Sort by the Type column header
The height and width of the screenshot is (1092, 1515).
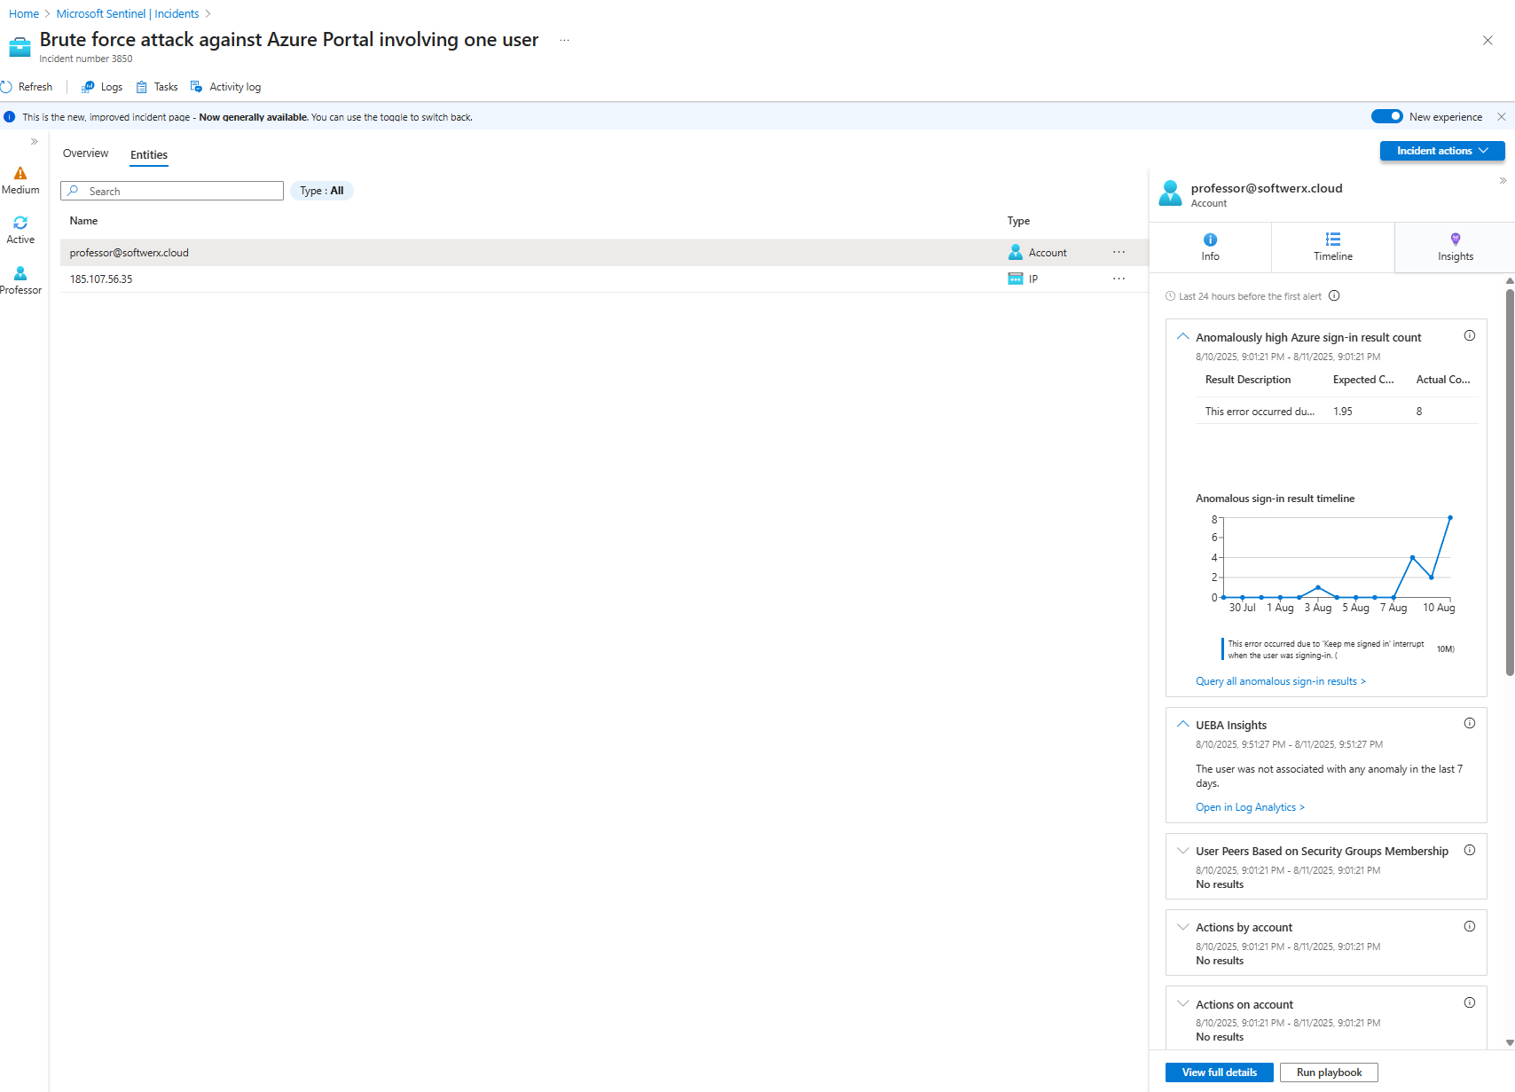pyautogui.click(x=1018, y=221)
